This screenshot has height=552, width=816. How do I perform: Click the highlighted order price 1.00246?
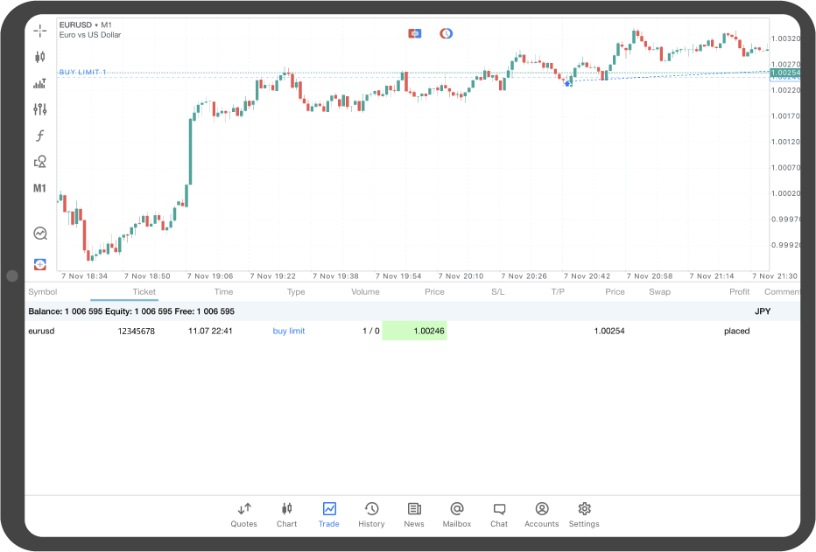coord(415,331)
